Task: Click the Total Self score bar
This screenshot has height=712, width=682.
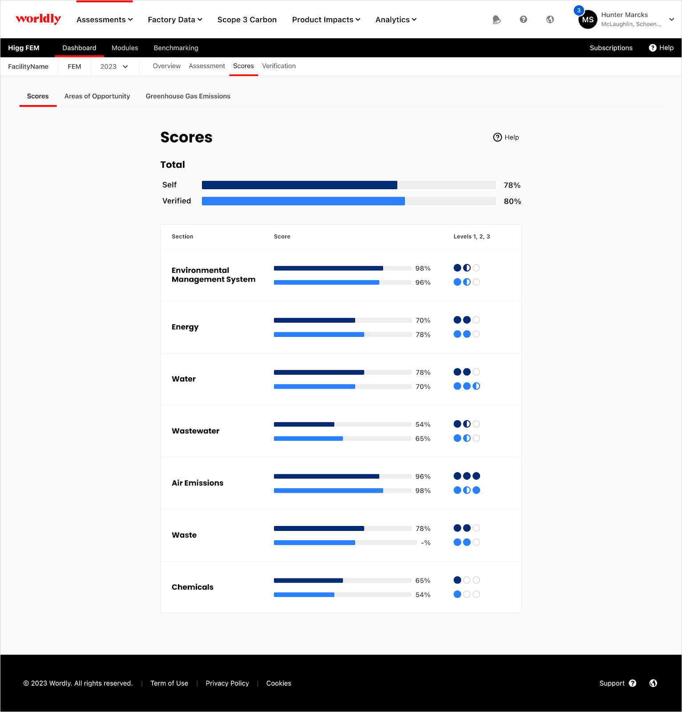Action: pyautogui.click(x=349, y=185)
